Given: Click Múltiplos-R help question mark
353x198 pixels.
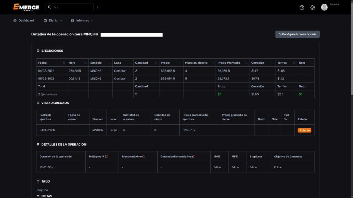Looking at the screenshot, I should (107, 157).
